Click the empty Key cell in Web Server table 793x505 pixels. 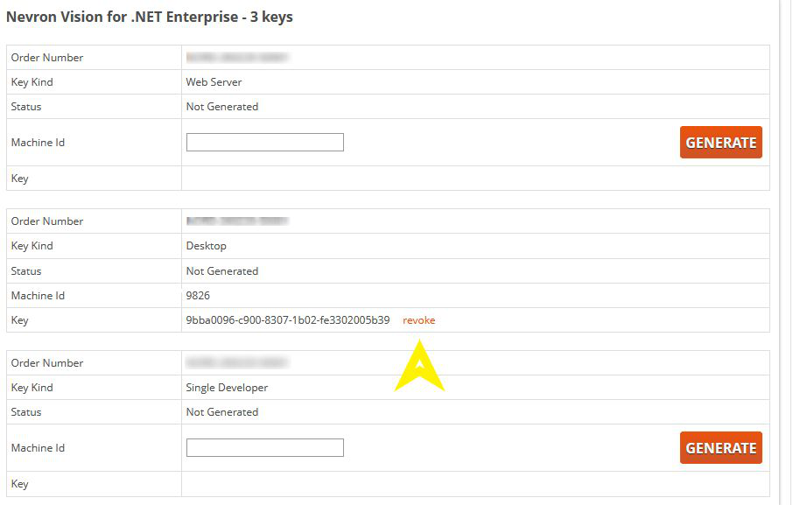[x=474, y=179]
